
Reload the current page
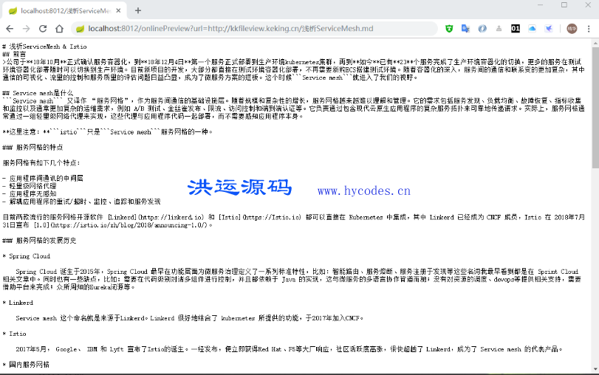[x=43, y=29]
